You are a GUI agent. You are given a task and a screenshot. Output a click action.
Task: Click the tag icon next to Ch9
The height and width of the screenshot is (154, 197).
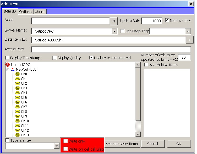(18, 116)
